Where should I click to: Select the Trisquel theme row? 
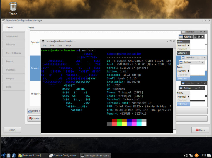pyautogui.click(x=35, y=68)
